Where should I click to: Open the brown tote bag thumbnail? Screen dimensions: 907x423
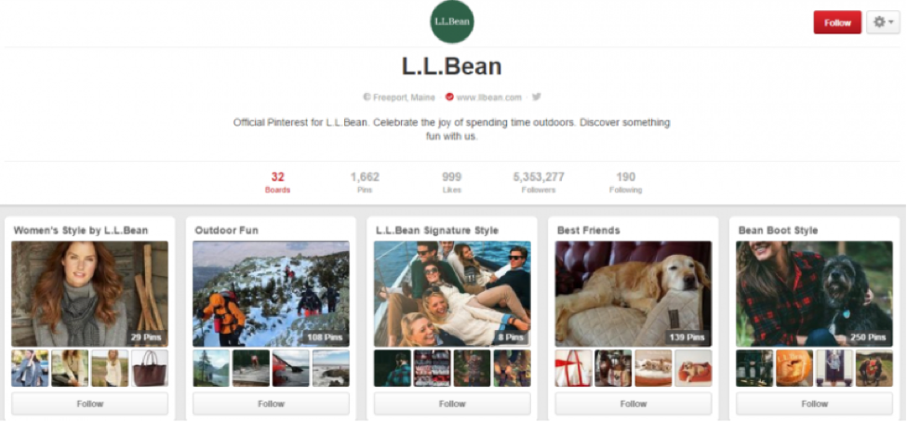150,368
